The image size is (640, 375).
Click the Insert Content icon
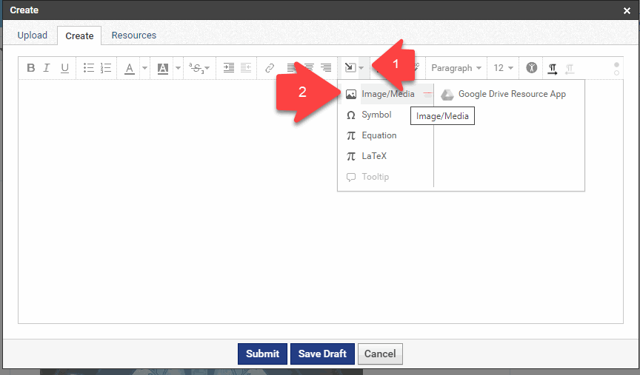point(350,68)
